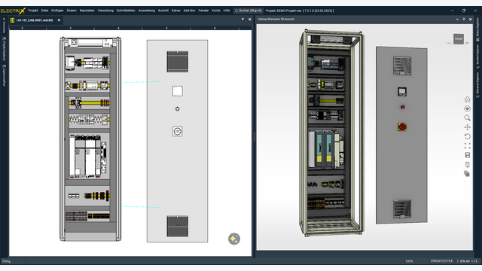The image size is (482, 271).
Task: Click the yellow cabinet document tab icon
Action: 12,20
